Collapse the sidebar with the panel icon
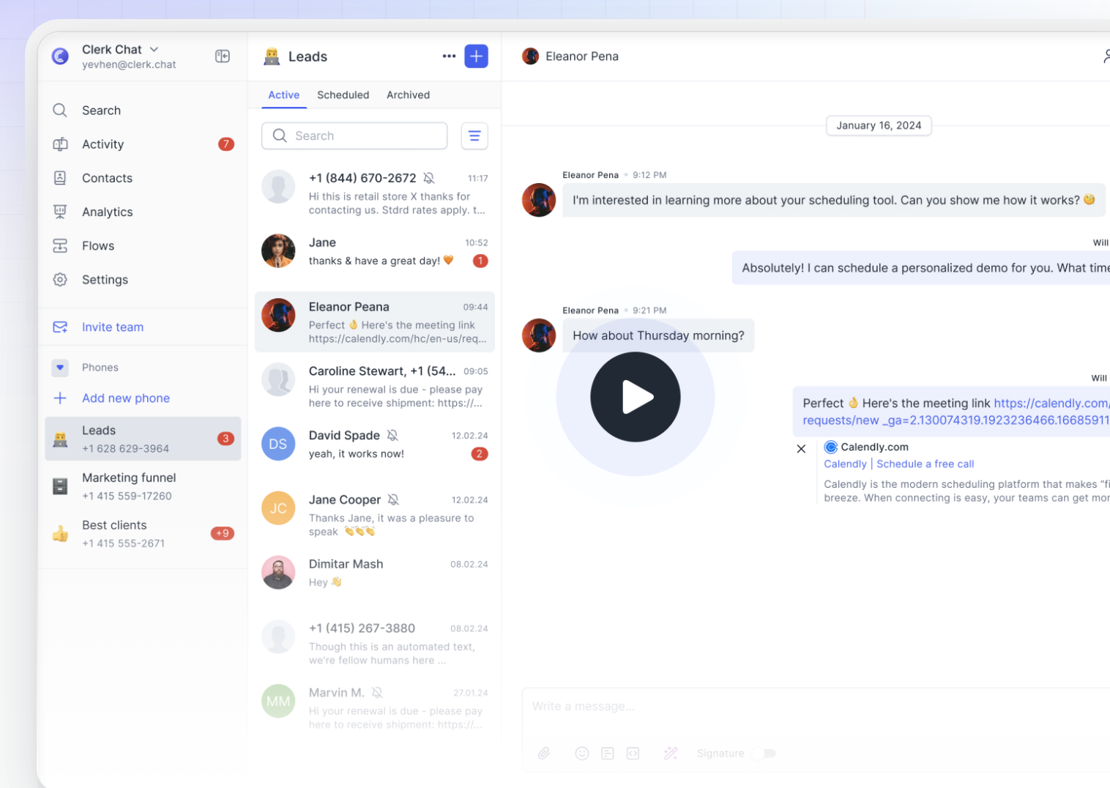Viewport: 1110px width, 788px height. pos(223,56)
